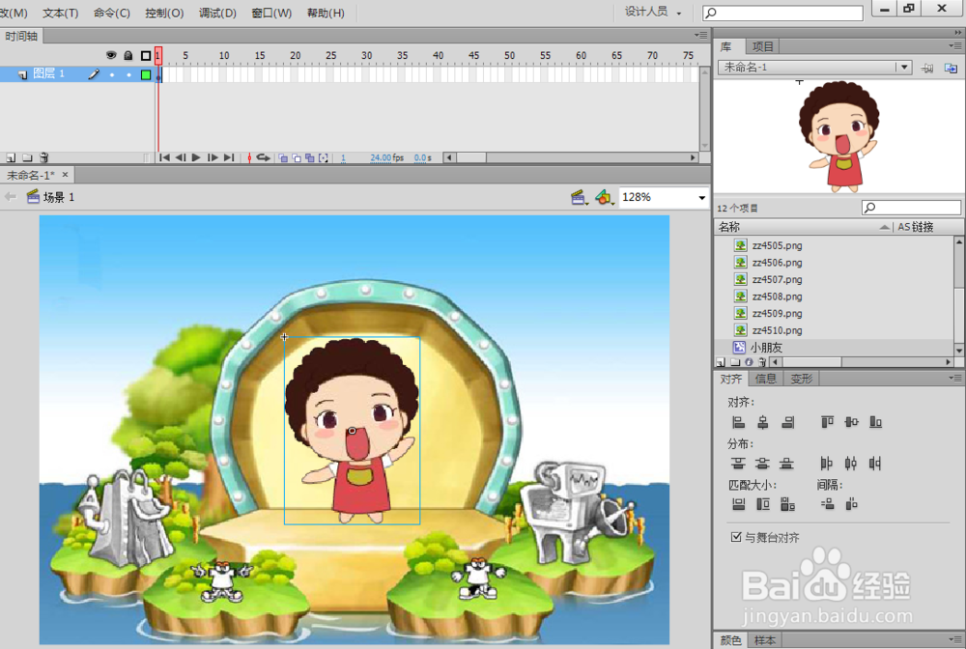Pin current library icon
966x649 pixels.
point(926,68)
